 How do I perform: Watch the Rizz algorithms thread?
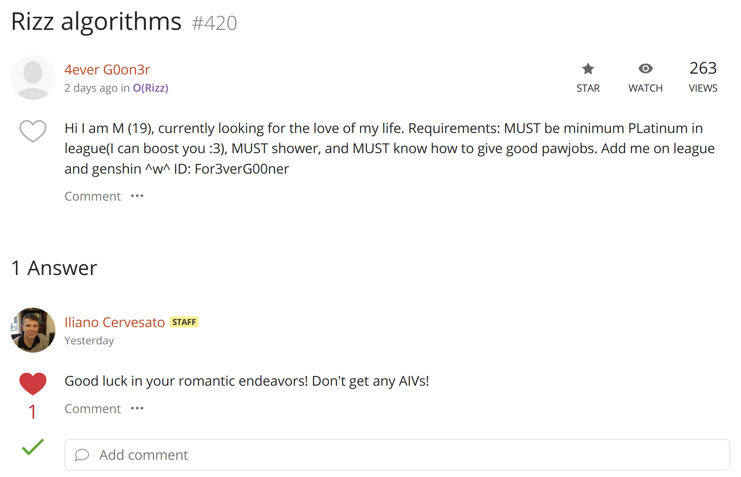coord(646,69)
